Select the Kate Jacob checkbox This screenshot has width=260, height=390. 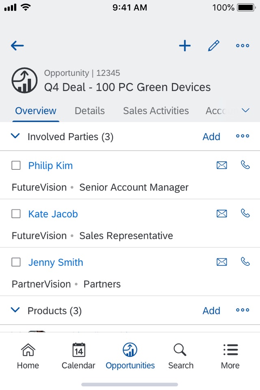(16, 214)
